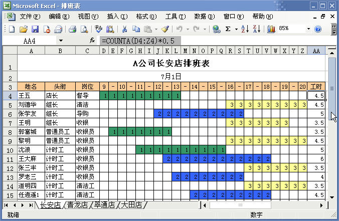339x221 pixels.
Task: Open the Paste options dropdown arrow
Action: [156, 29]
